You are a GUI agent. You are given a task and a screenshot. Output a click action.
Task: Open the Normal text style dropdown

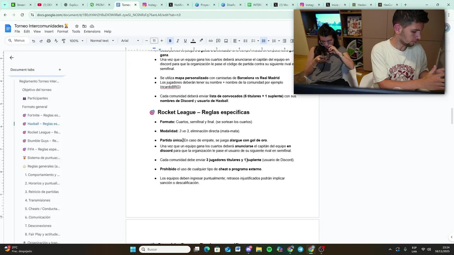102,41
